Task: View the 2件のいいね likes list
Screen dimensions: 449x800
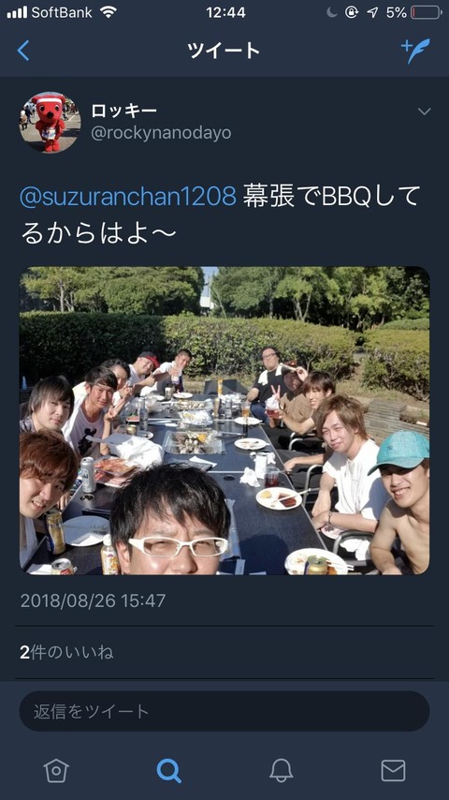Action: click(x=66, y=652)
